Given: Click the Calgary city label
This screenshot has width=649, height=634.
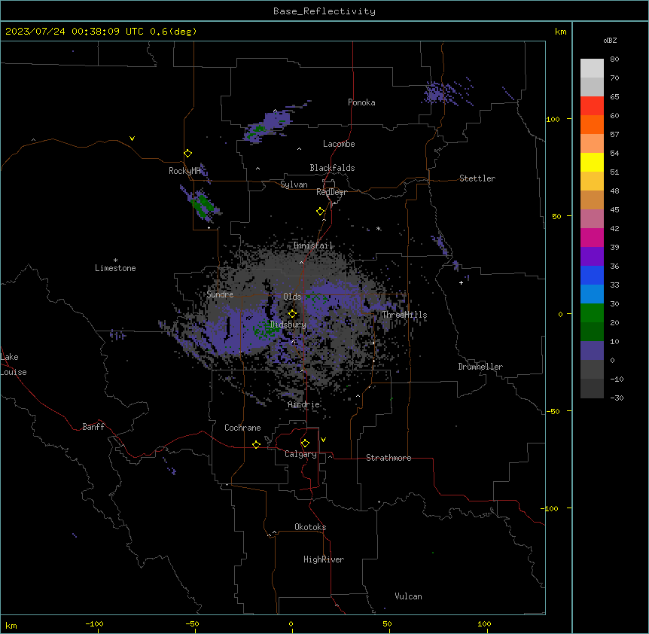Looking at the screenshot, I should click(x=300, y=454).
